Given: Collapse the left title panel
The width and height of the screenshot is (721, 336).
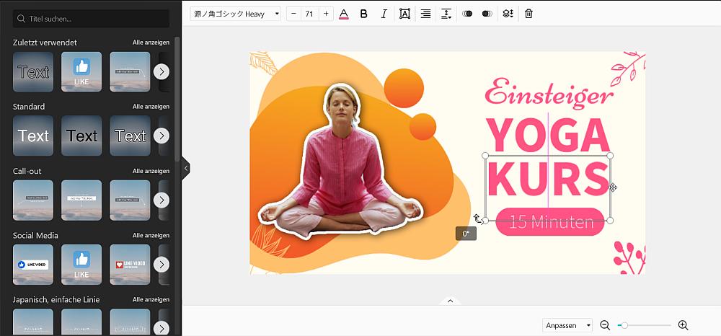Looking at the screenshot, I should (185, 168).
